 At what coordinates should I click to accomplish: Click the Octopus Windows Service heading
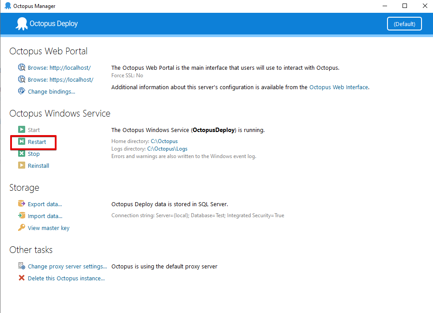coord(60,113)
